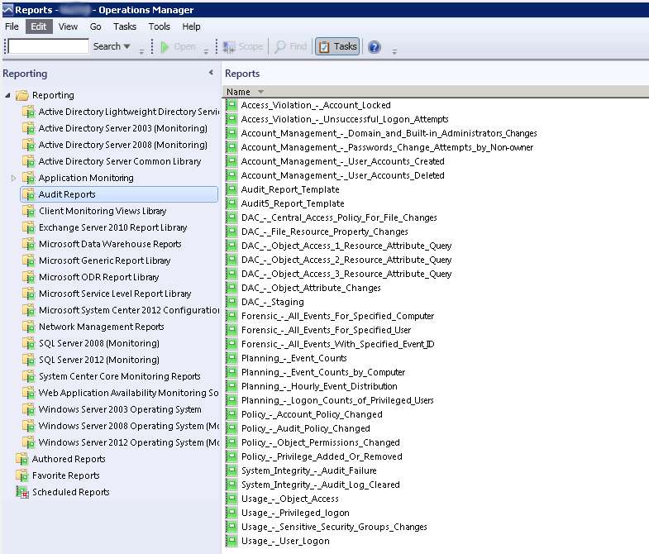Open the Tools menu
649x554 pixels.
[160, 26]
